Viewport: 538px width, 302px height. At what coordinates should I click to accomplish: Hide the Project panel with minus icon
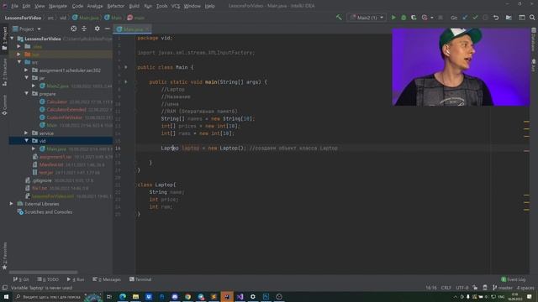coord(107,29)
